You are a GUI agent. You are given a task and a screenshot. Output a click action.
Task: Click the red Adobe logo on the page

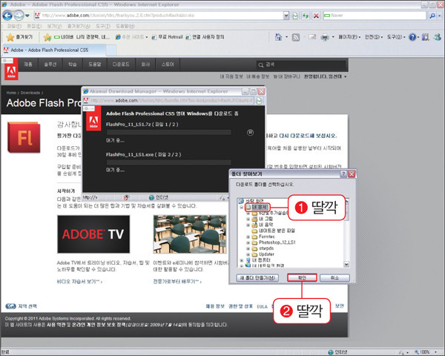tap(11, 70)
